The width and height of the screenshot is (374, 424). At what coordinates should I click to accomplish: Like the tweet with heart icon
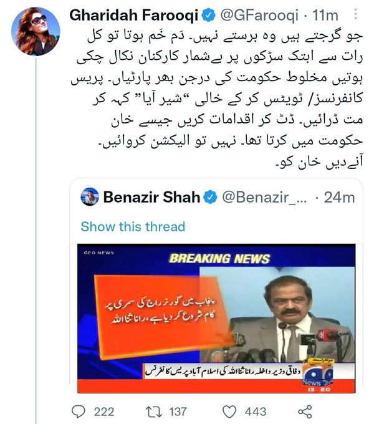229,412
